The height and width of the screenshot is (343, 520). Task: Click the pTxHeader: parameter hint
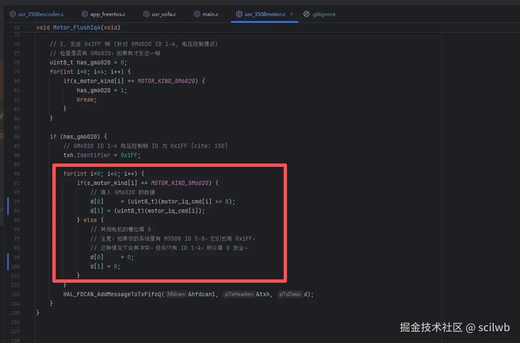(x=239, y=294)
